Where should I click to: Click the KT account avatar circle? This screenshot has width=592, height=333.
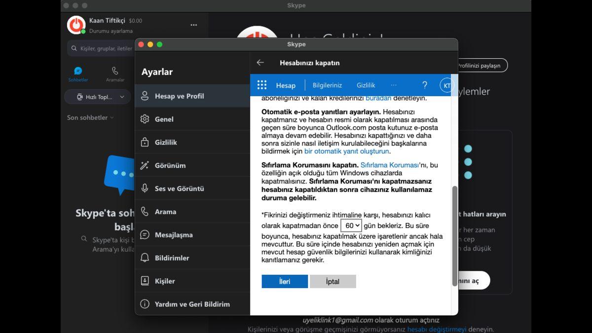[x=447, y=85]
